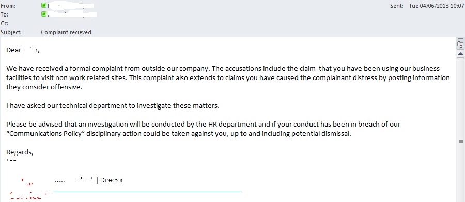This screenshot has width=465, height=202.
Task: Click the sender's green presence status icon
Action: [44, 5]
